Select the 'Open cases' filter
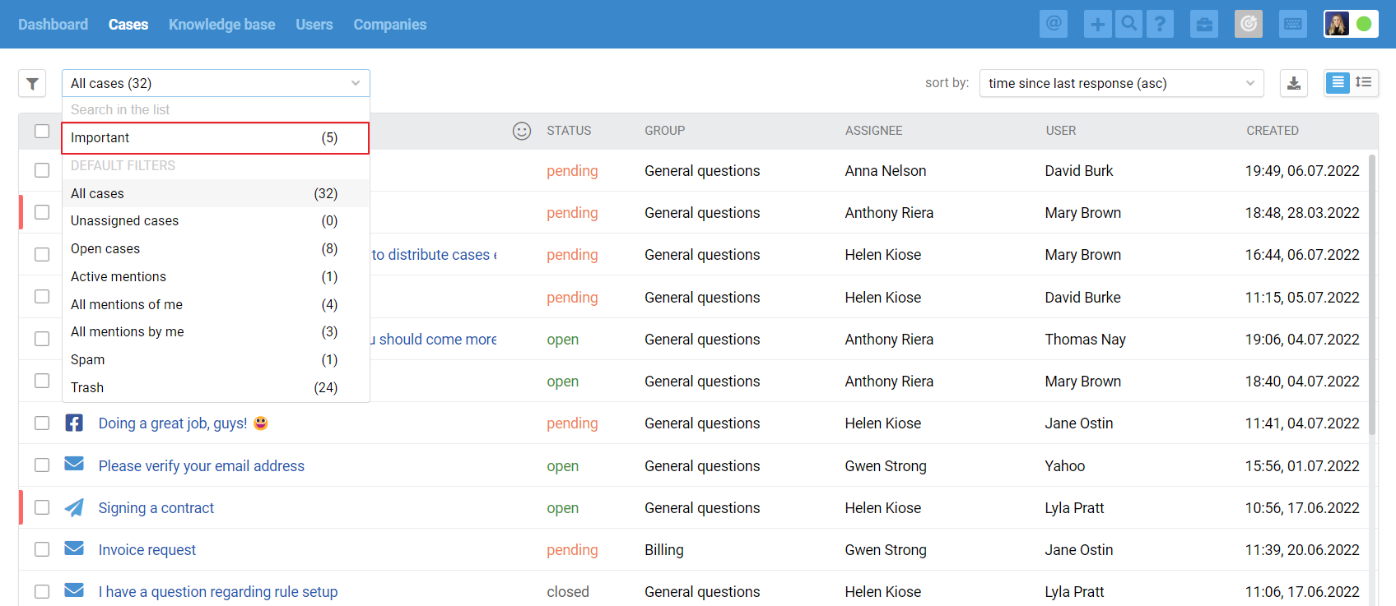 (216, 248)
